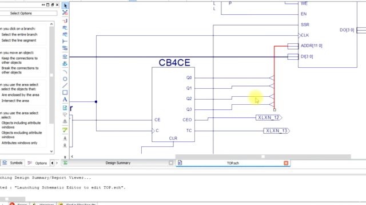Select the Line drawing tool
Image resolution: width=366 pixels, height=205 pixels.
[x=65, y=85]
